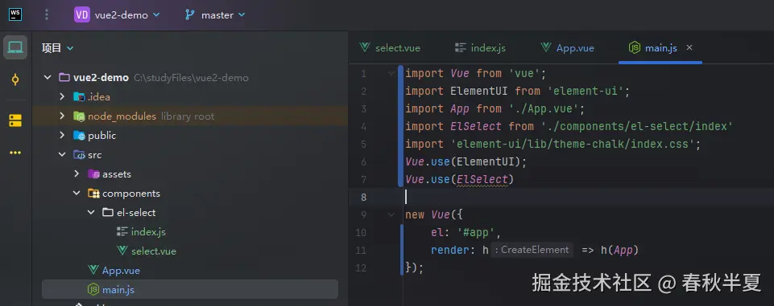Select index.js in the project tree

148,232
